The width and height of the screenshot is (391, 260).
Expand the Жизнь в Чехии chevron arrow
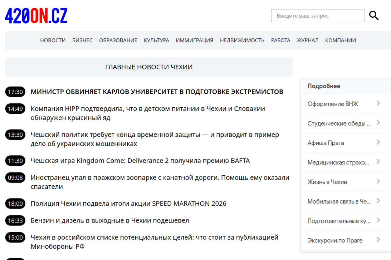click(x=378, y=181)
